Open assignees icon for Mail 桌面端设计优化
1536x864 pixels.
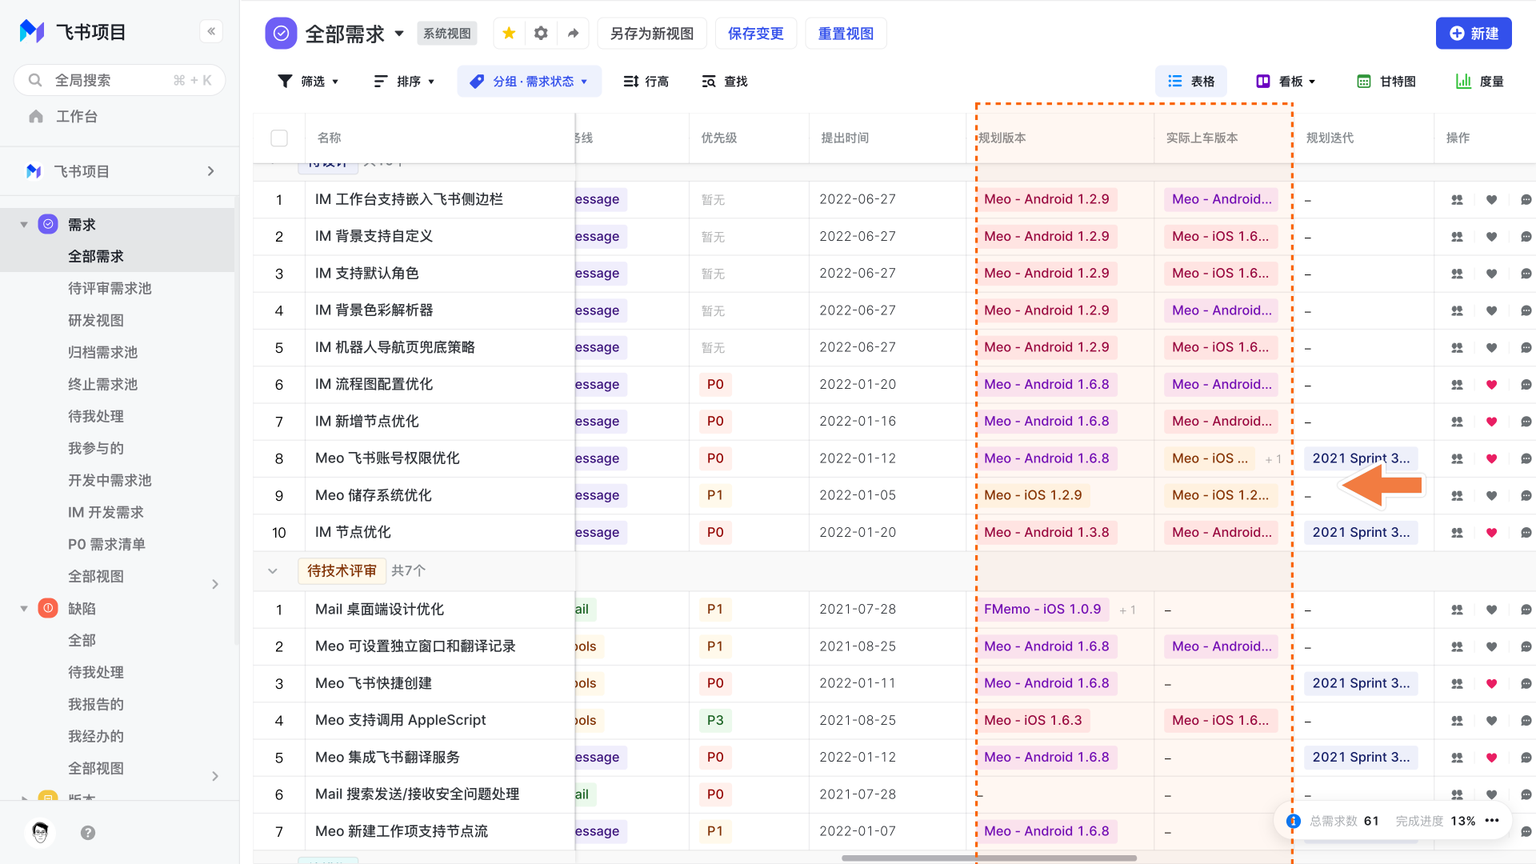coord(1457,610)
